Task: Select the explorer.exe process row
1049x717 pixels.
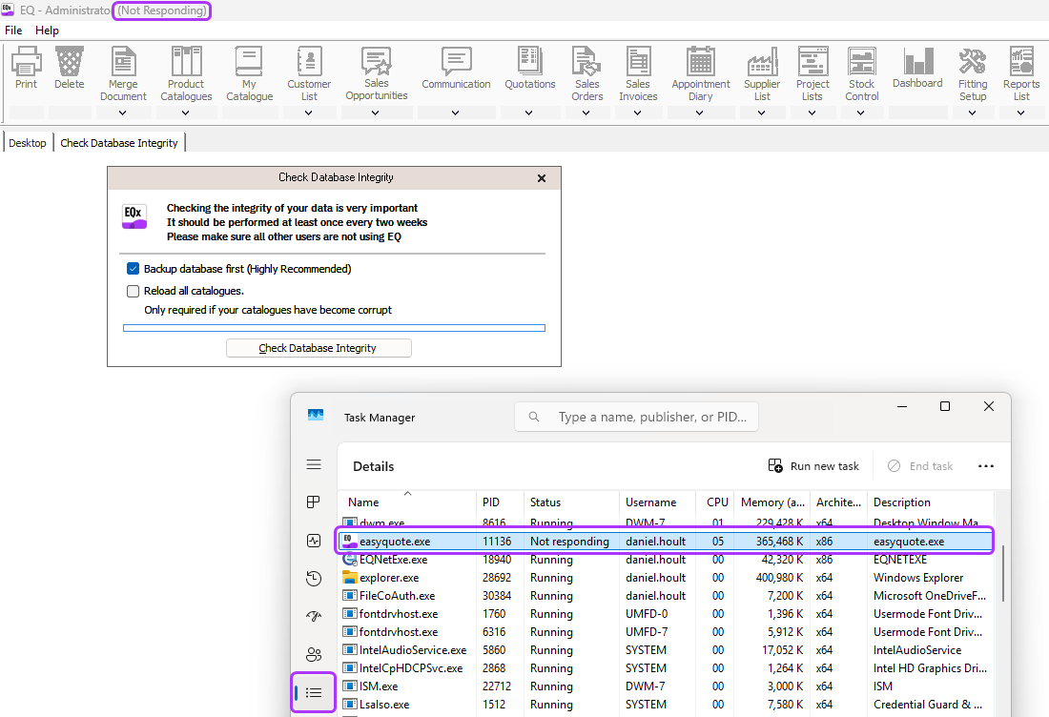Action: coord(665,577)
